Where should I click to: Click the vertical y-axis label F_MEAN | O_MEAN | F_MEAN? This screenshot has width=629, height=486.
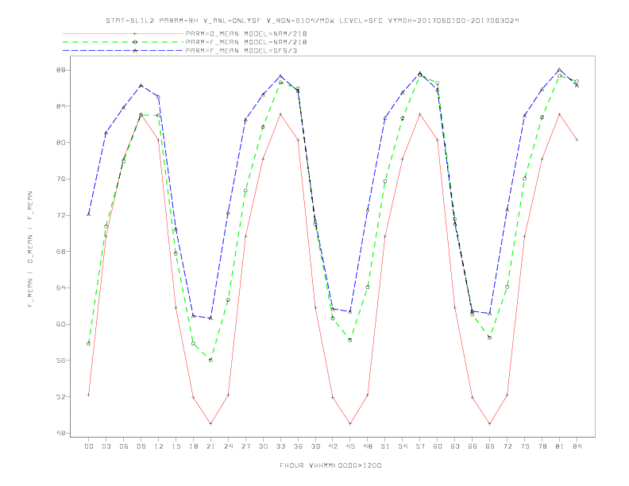click(30, 249)
